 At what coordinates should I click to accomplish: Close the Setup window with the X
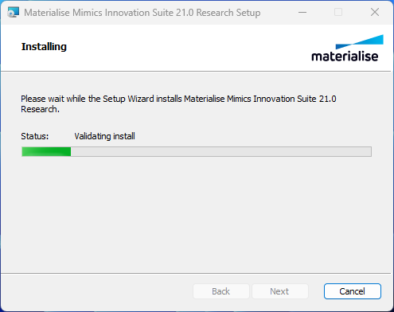[x=375, y=12]
